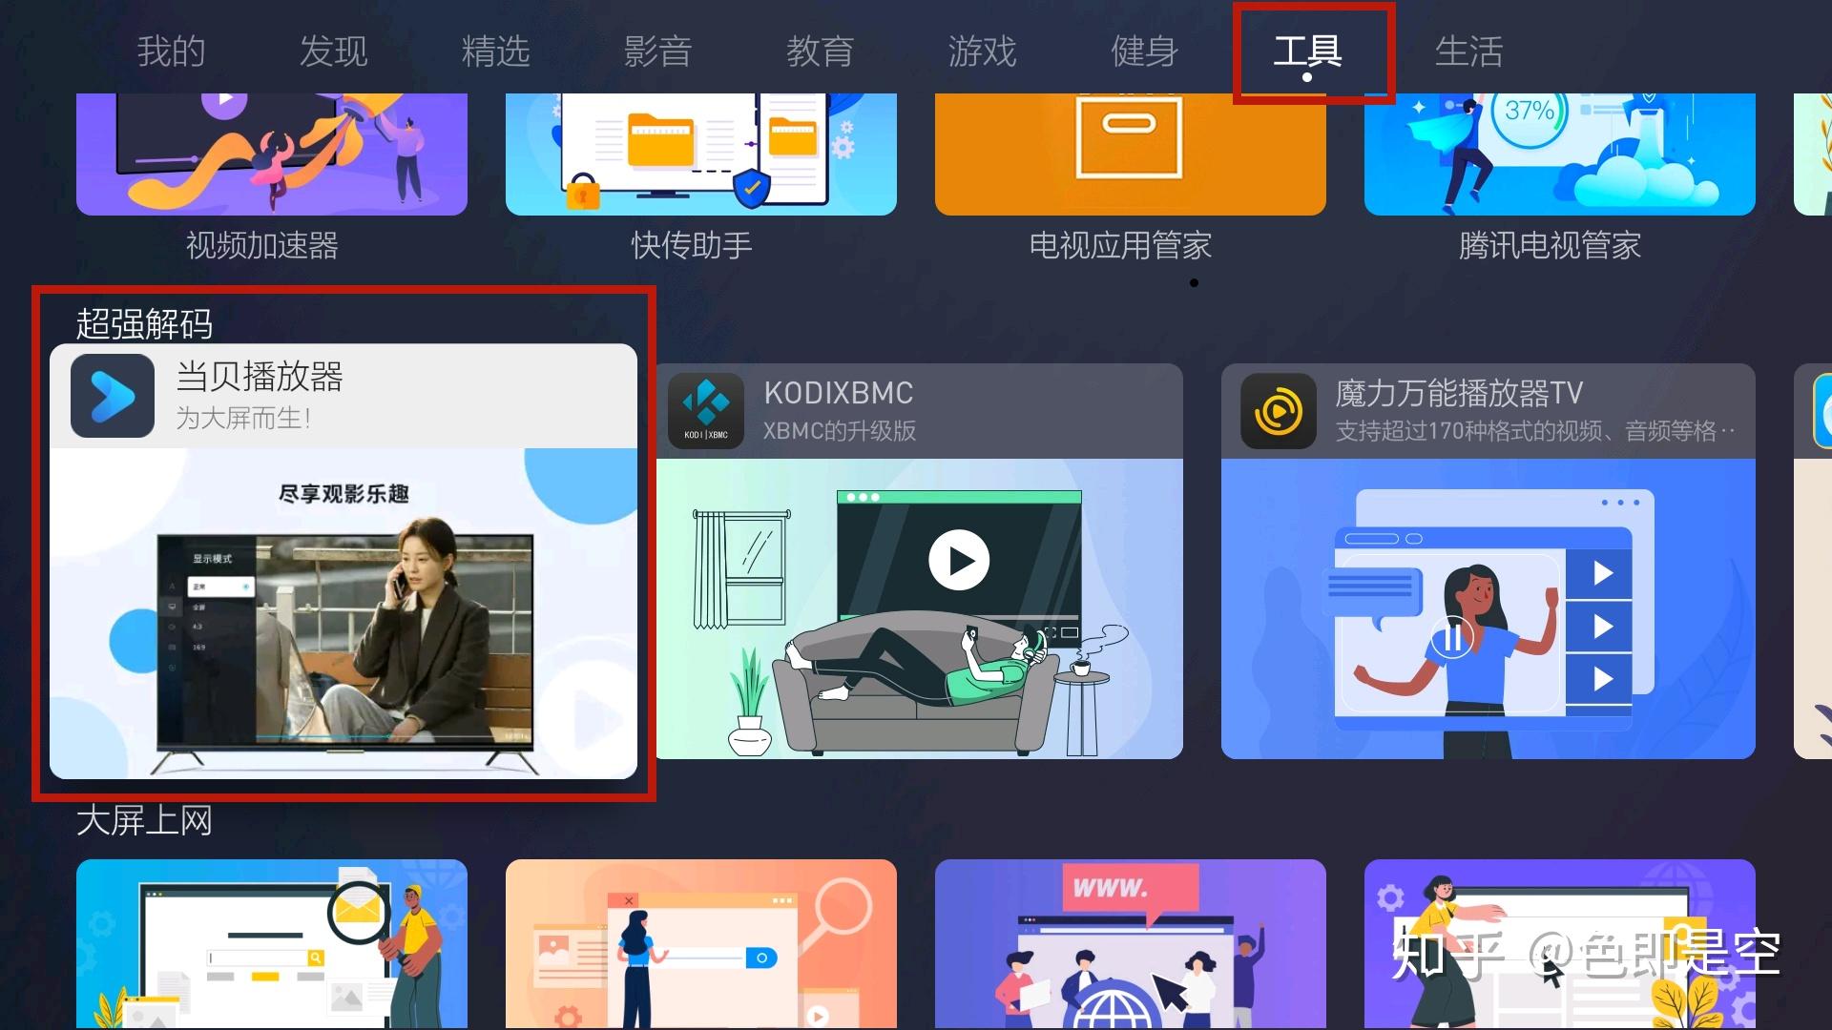Open the 当贝播放器 app icon
Screen dimensions: 1832x1030
click(x=113, y=396)
